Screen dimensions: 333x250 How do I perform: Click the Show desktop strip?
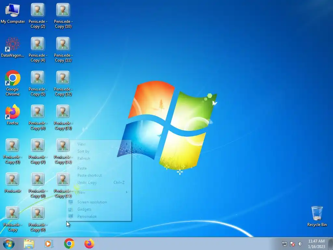pos(331,243)
